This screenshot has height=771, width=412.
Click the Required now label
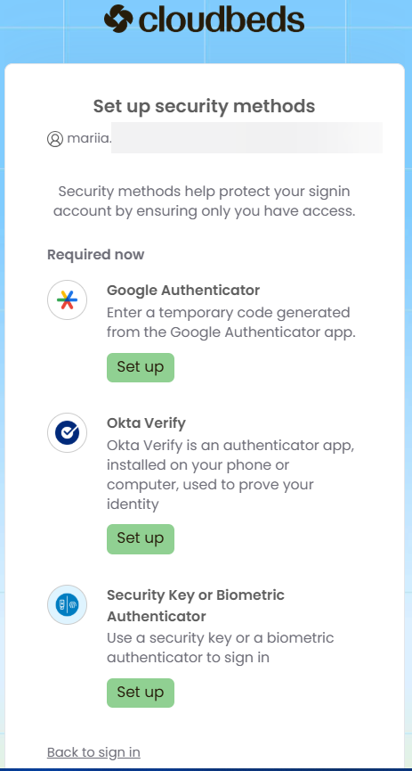point(96,255)
